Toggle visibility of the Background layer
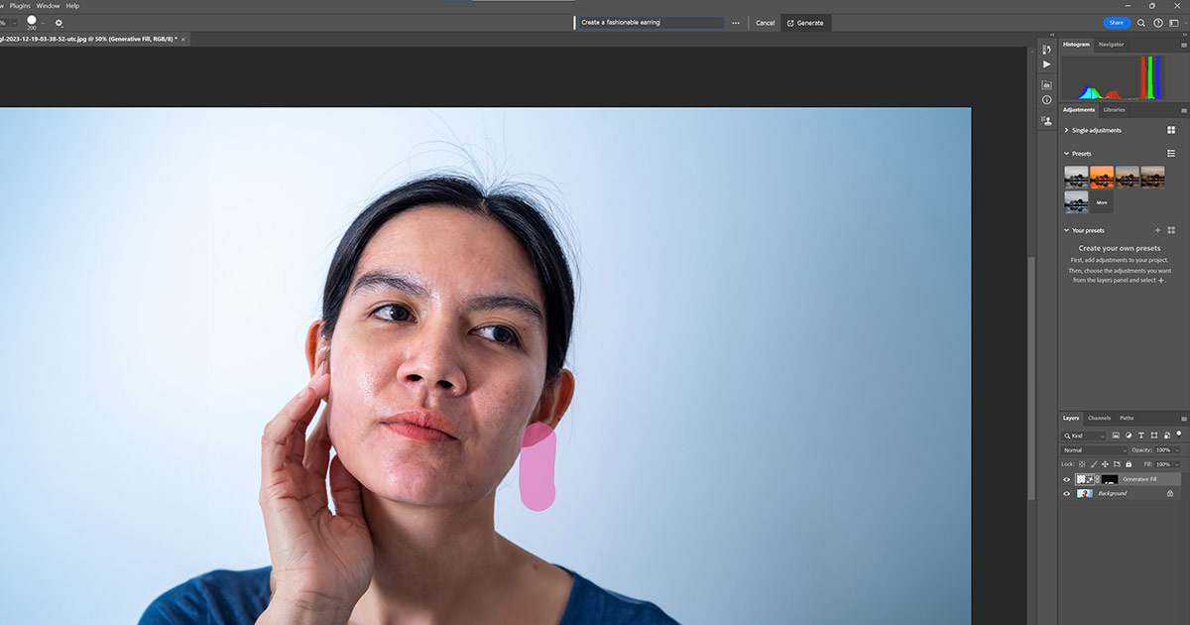The height and width of the screenshot is (625, 1190). tap(1067, 493)
